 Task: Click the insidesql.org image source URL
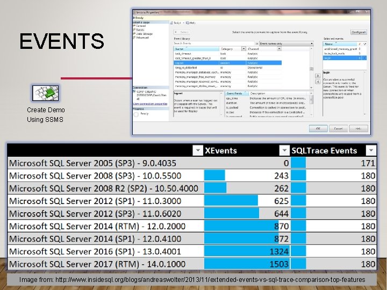pyautogui.click(x=210, y=280)
